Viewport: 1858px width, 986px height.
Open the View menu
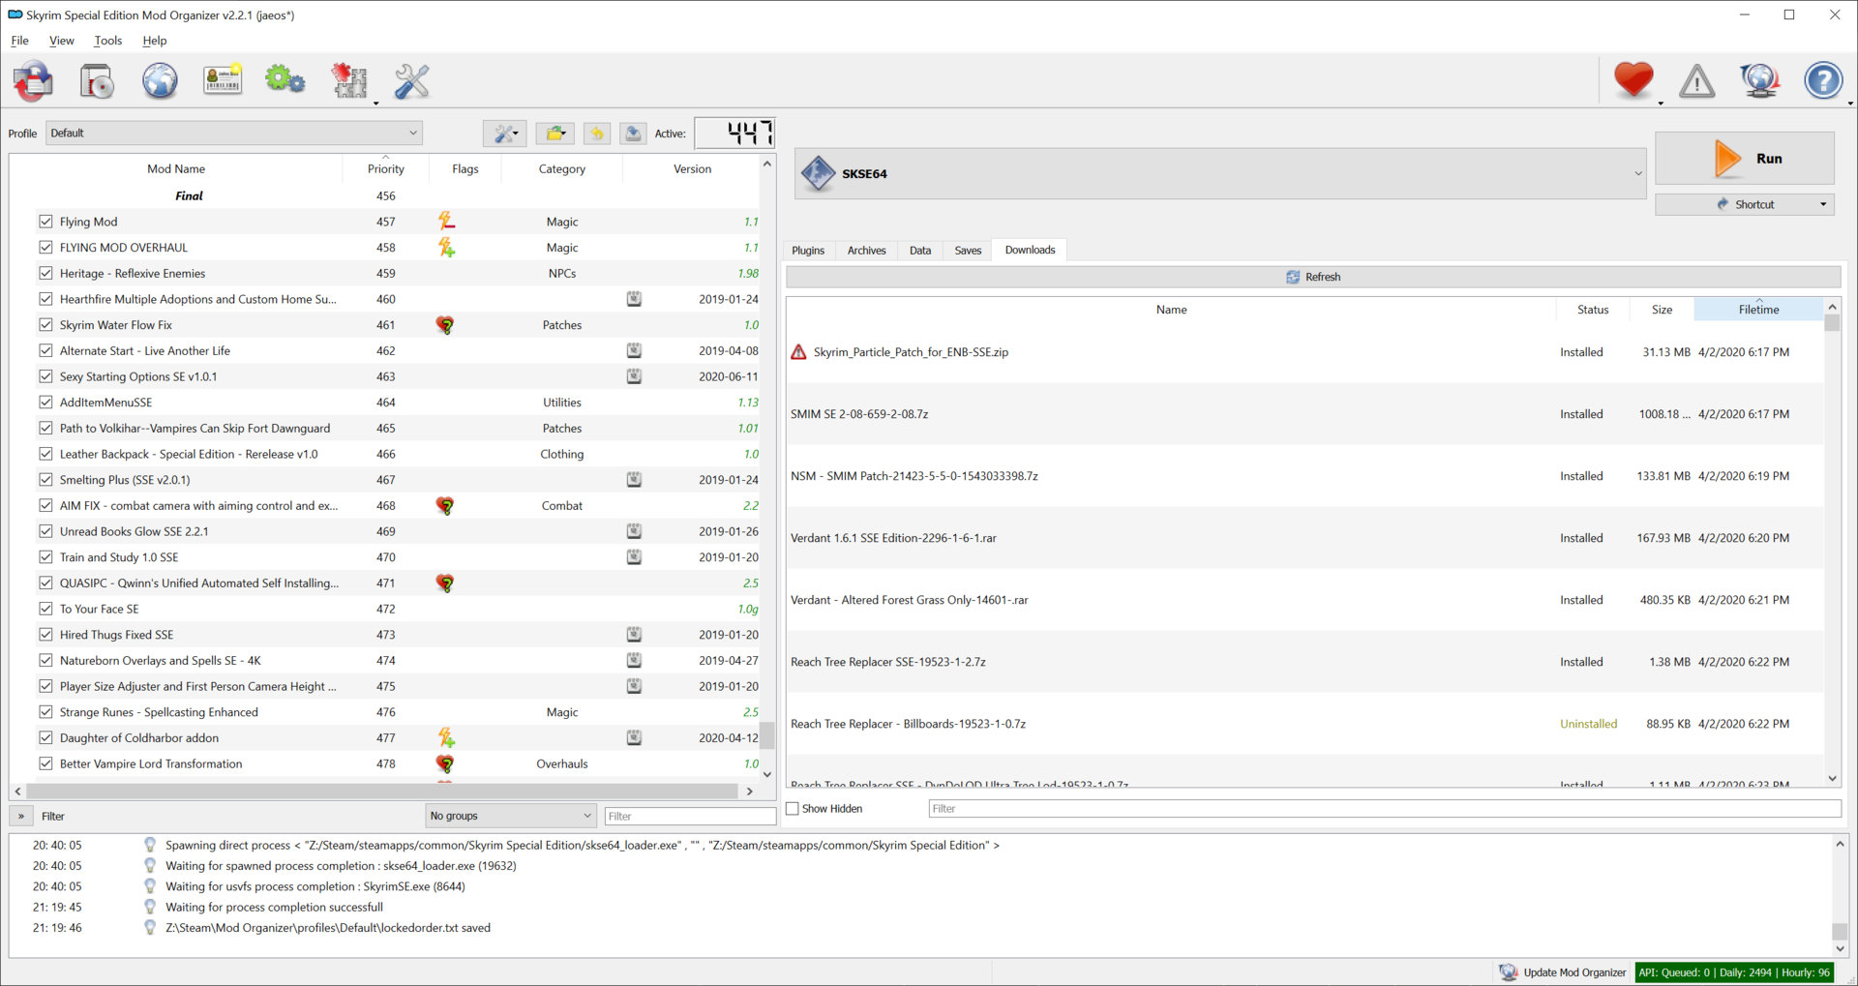pyautogui.click(x=62, y=41)
